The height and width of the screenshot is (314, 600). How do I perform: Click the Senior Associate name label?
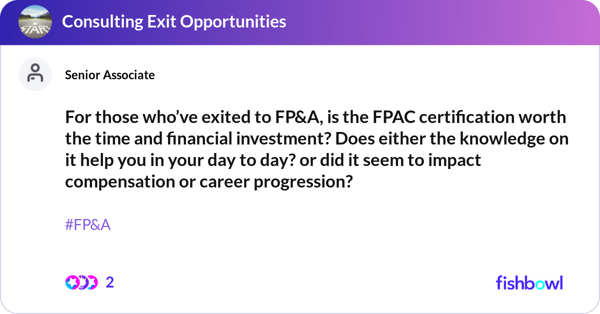click(110, 75)
